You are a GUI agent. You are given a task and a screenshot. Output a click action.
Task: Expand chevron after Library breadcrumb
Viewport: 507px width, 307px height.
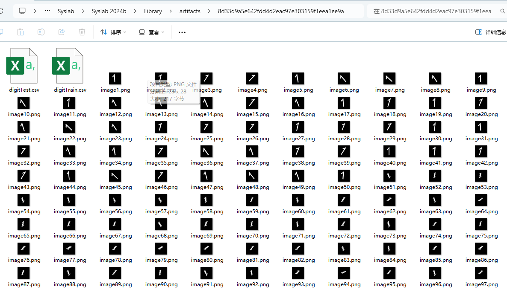click(171, 11)
